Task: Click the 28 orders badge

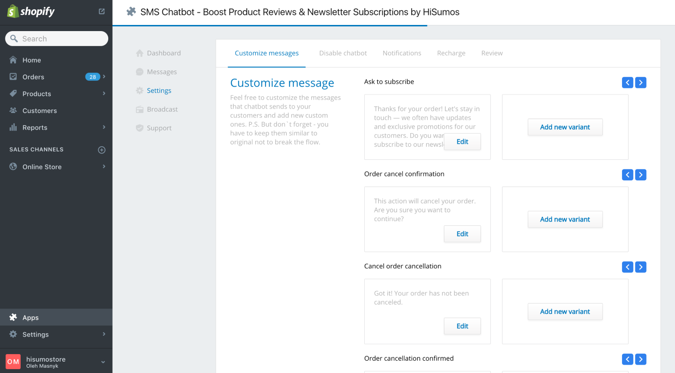Action: [x=92, y=77]
